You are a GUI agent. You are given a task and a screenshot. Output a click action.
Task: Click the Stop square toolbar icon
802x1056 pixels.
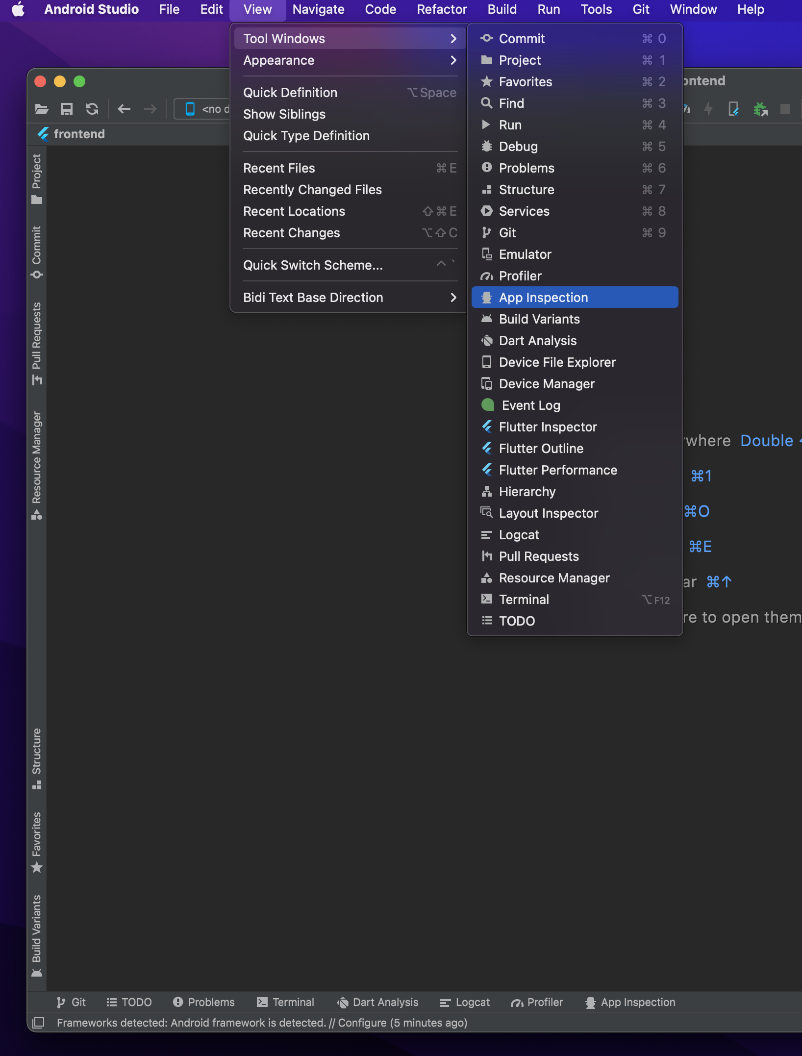[785, 109]
